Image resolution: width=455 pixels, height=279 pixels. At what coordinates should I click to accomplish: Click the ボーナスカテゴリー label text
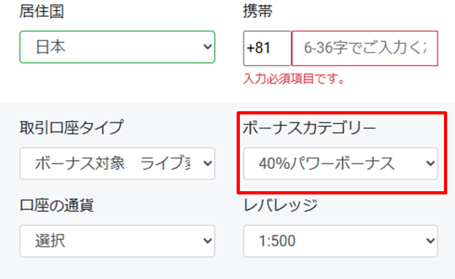(309, 128)
